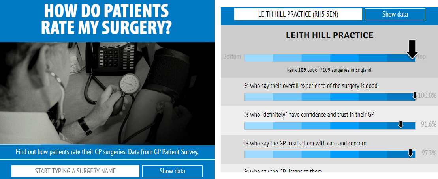
Task: Click the 91.6% value label
Action: 429,124
